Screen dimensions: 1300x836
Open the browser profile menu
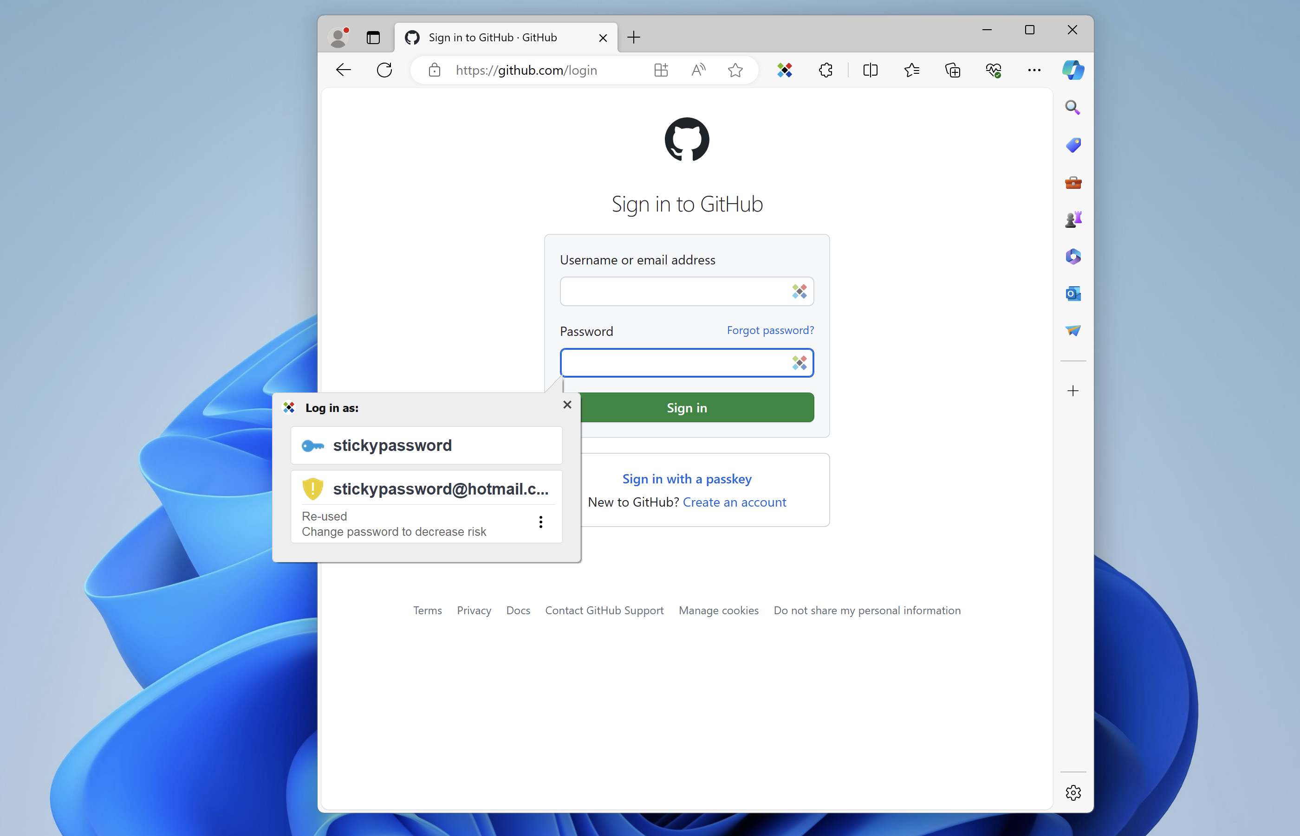coord(338,37)
